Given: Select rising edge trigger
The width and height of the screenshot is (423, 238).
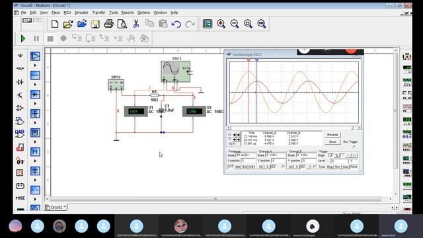Looking at the screenshot, I should (x=330, y=155).
